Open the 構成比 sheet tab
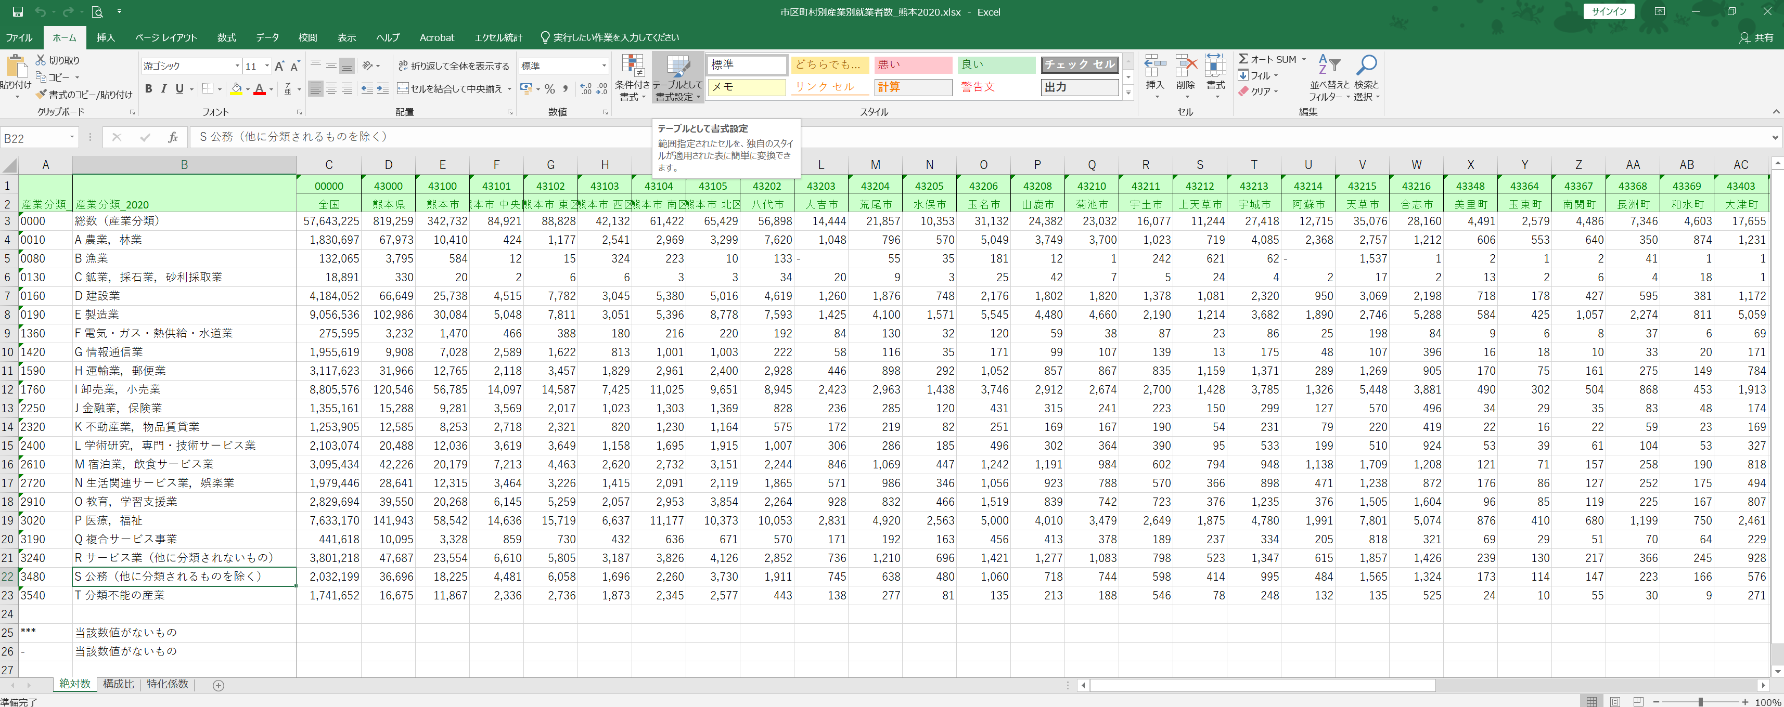This screenshot has width=1784, height=707. [x=119, y=684]
